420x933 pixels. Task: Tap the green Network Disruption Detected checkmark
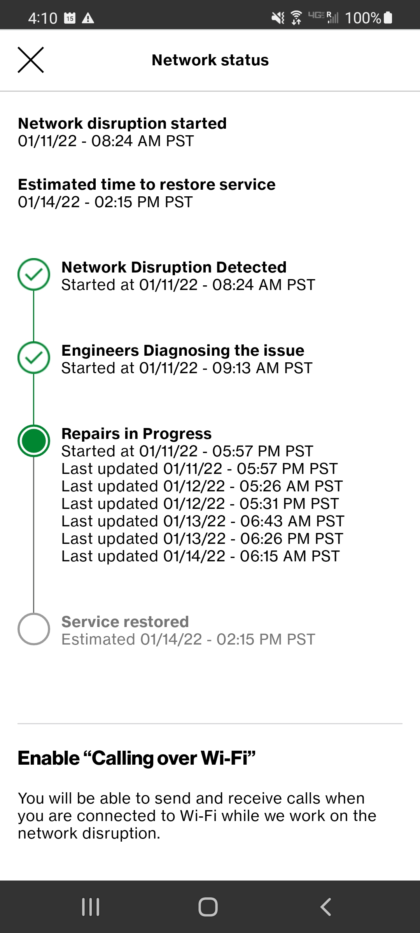point(34,274)
